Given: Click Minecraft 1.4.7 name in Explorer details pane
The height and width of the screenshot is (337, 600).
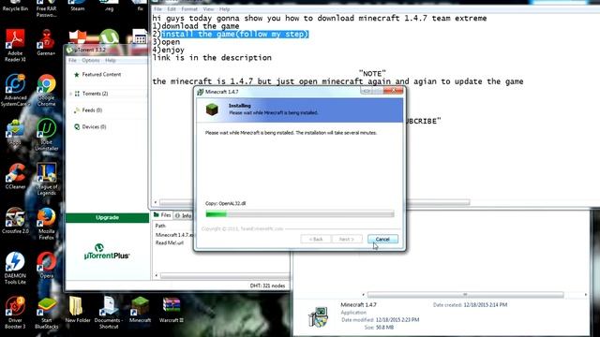Looking at the screenshot, I should click(358, 305).
